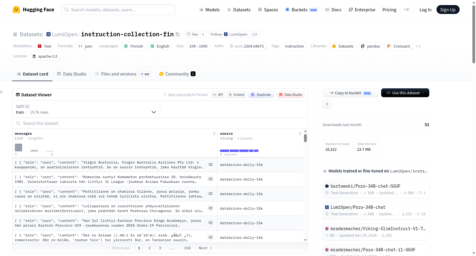Go to the Next page of rows
The height and width of the screenshot is (256, 476).
click(x=205, y=248)
